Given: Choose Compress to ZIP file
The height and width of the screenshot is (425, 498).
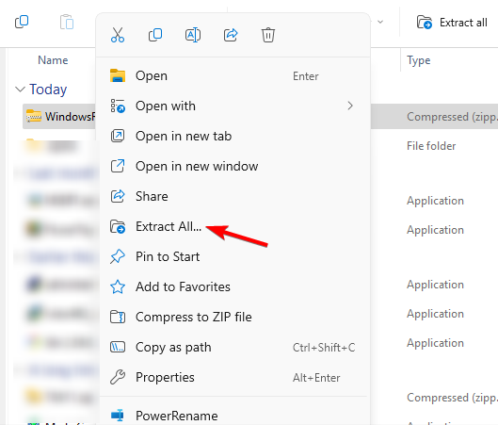Looking at the screenshot, I should pyautogui.click(x=233, y=318).
